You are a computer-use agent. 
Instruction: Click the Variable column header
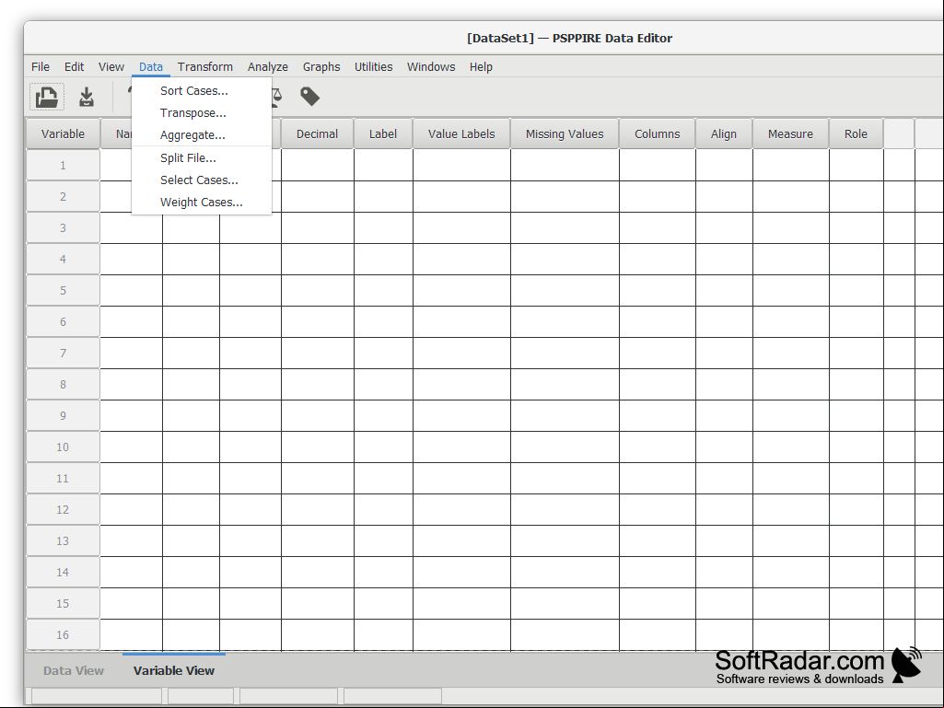(64, 133)
